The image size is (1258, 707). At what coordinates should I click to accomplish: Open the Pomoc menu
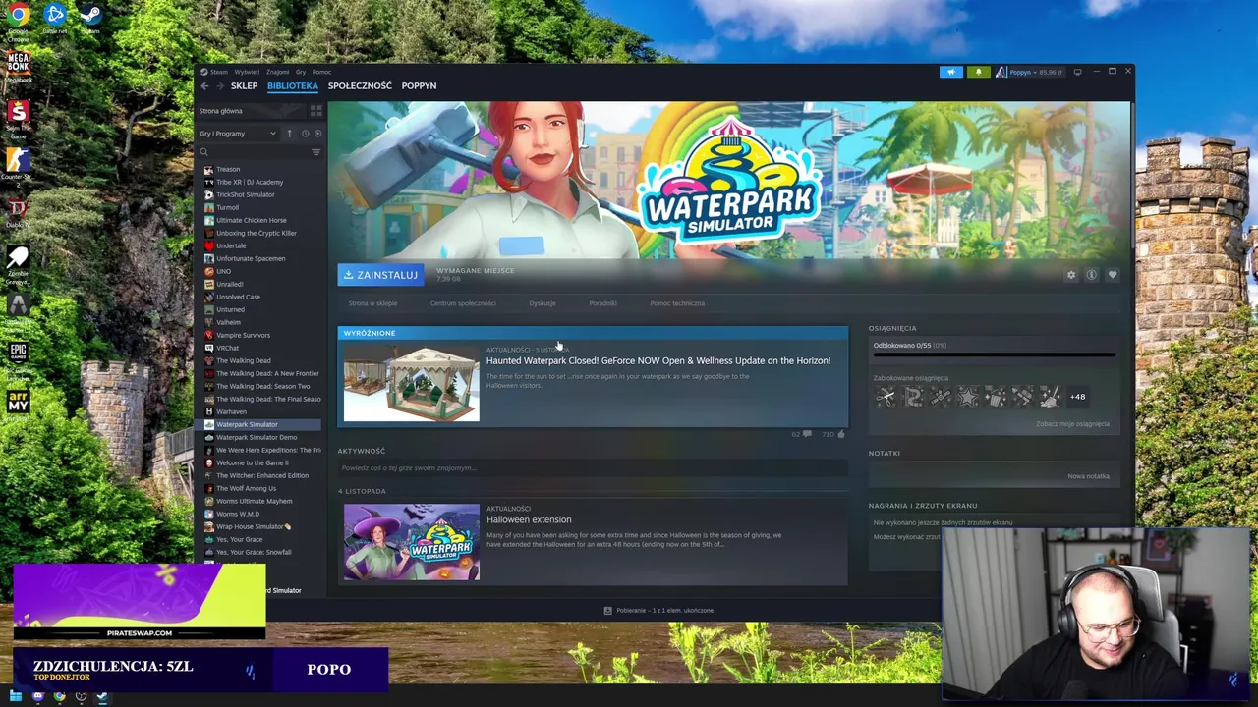(321, 72)
